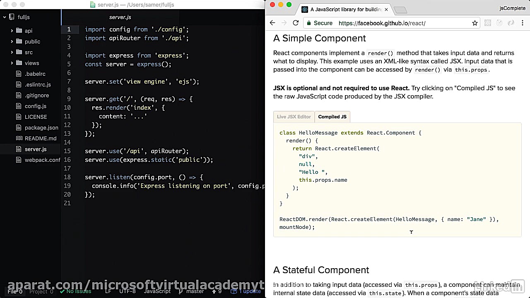Screen dimensions: 530x298
Task: Click the Secure padlock icon in address bar
Action: tap(309, 23)
